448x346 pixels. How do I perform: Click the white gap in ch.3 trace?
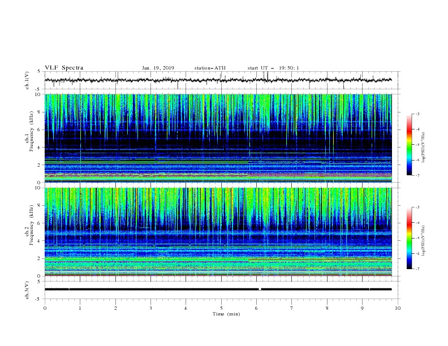pyautogui.click(x=260, y=289)
